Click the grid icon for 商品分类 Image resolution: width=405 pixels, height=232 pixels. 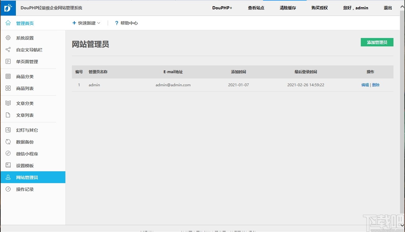8,77
